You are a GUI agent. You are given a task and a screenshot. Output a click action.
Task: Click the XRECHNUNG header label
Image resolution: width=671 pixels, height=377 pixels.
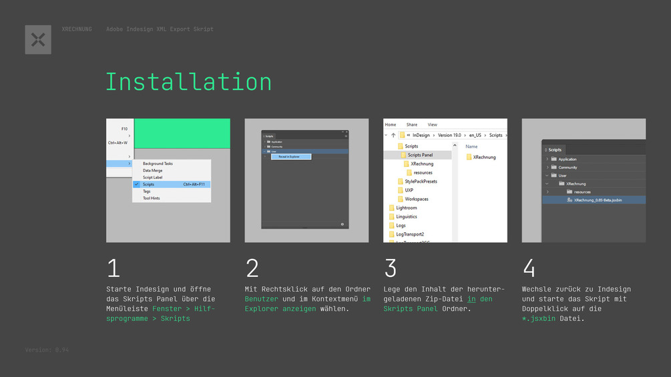click(77, 29)
